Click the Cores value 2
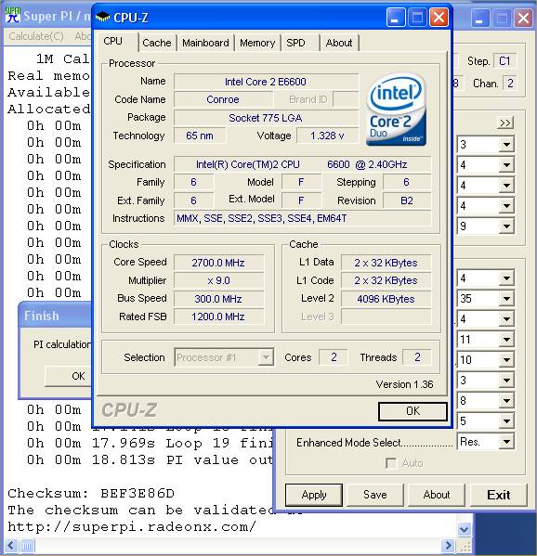 (x=334, y=357)
